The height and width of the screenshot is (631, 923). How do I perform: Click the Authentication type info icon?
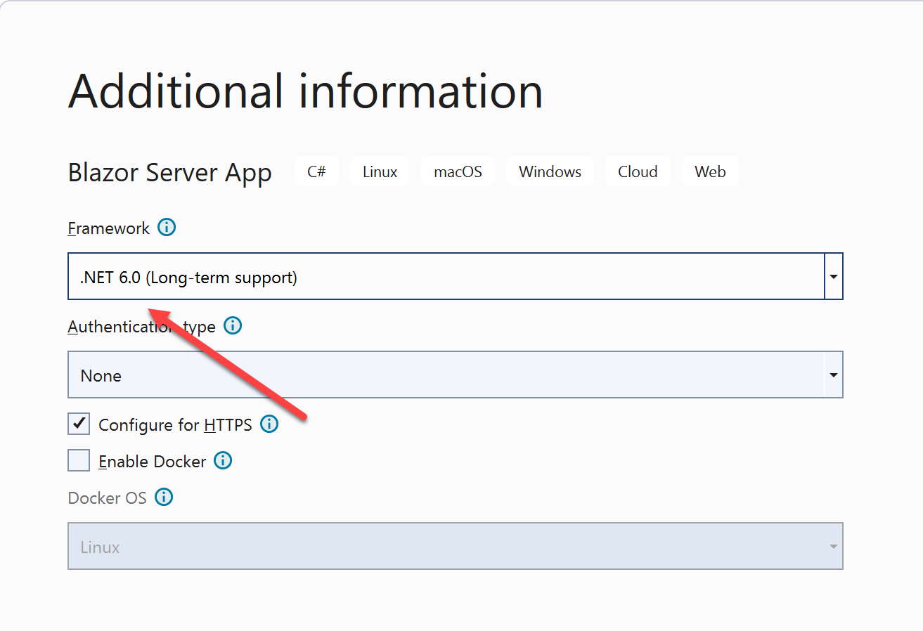(233, 326)
